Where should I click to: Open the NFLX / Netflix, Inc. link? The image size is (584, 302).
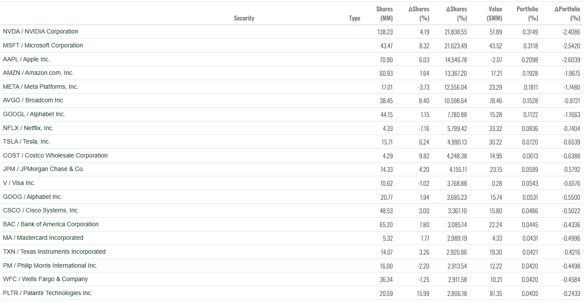[28, 128]
